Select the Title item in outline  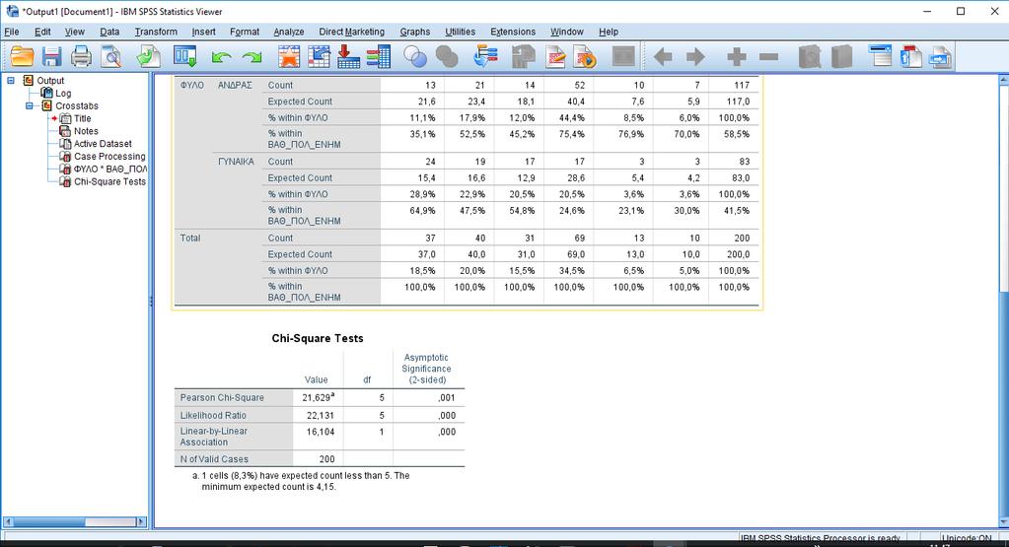[x=83, y=118]
